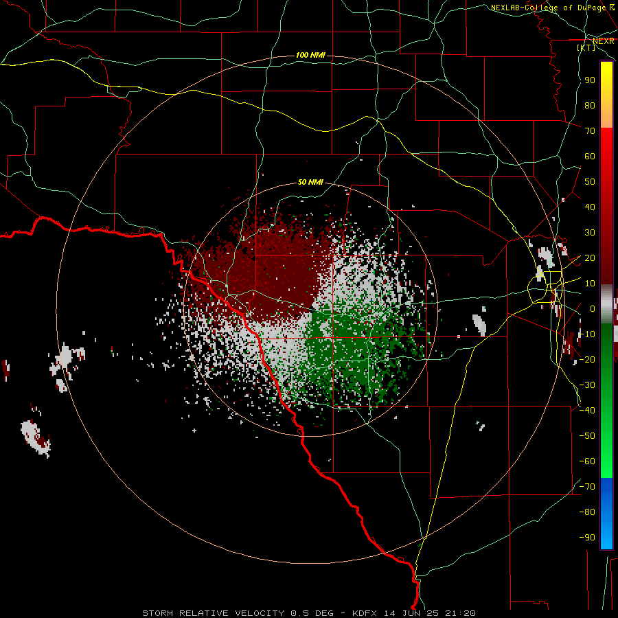This screenshot has width=618, height=618.
Task: Click the 60 value on the velocity scale
Action: click(590, 156)
